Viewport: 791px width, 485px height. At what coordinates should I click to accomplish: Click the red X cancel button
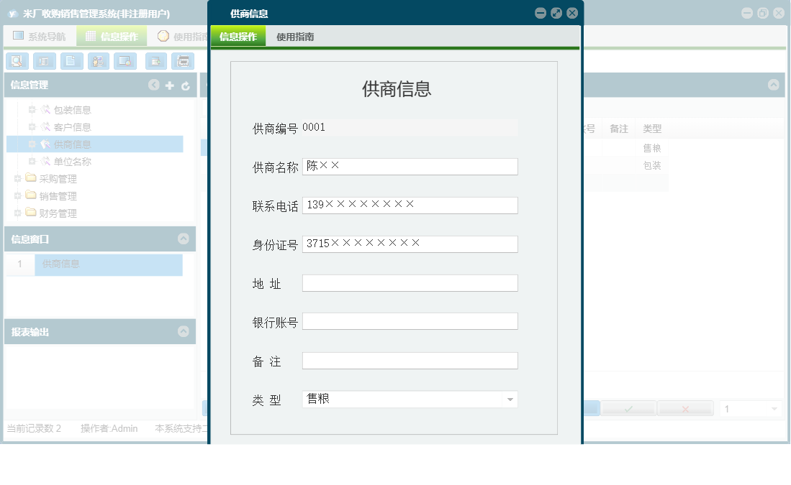click(685, 408)
